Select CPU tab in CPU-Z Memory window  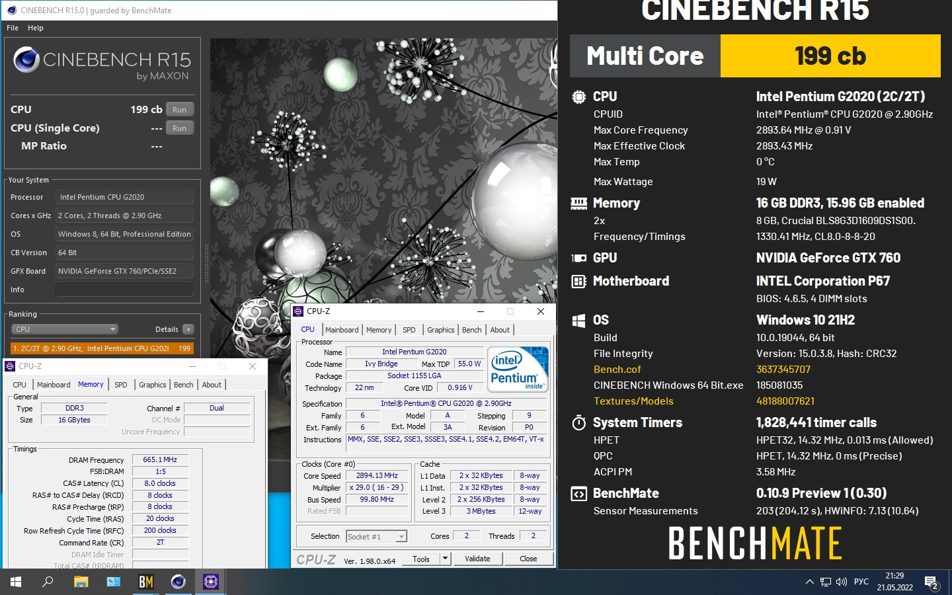[20, 385]
